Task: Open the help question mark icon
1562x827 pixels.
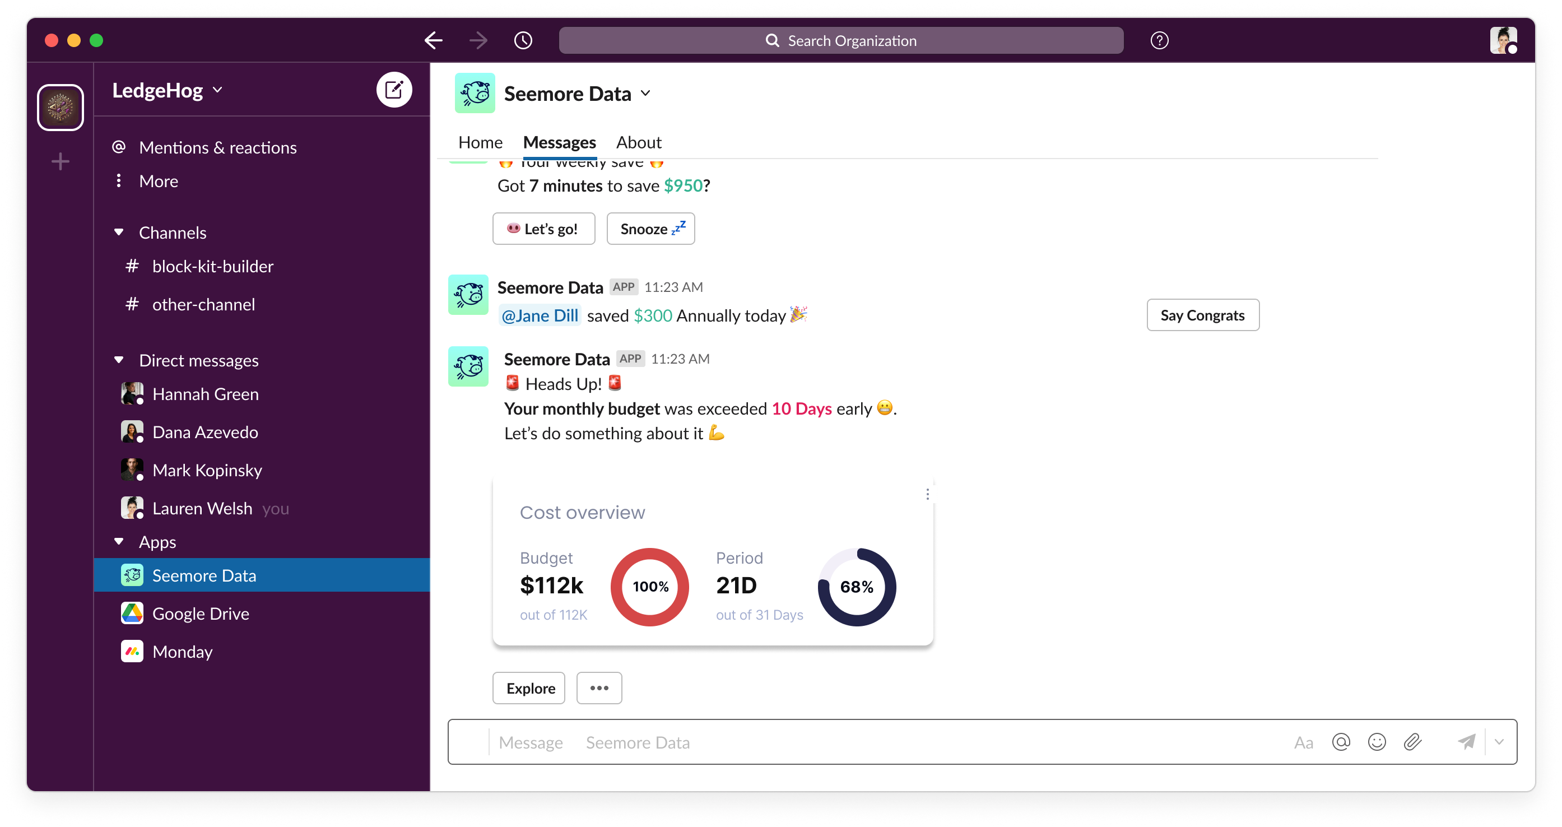Action: click(x=1159, y=41)
